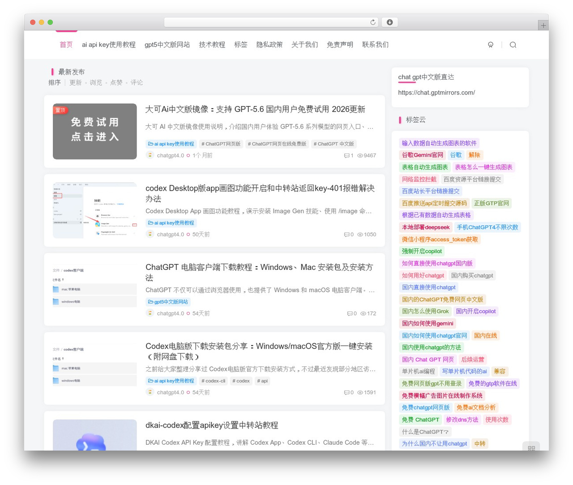Viewport: 573px width, 485px height.
Task: Click gpt5中文版网站 category tag on ChatGPT客户端 post
Action: pos(168,302)
